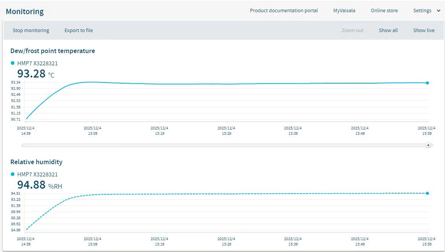Export data to file
This screenshot has height=252, width=445.
point(78,31)
